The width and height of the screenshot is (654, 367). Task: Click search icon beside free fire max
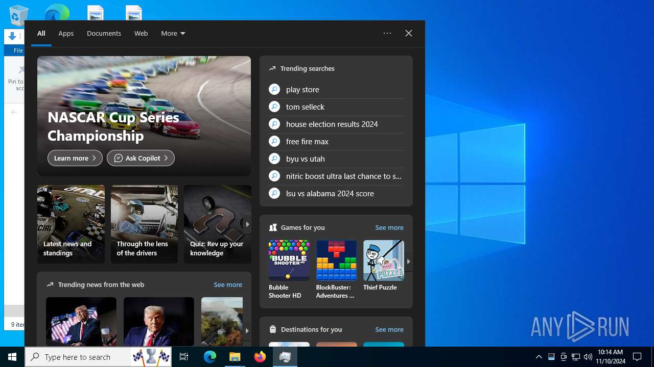pos(274,141)
